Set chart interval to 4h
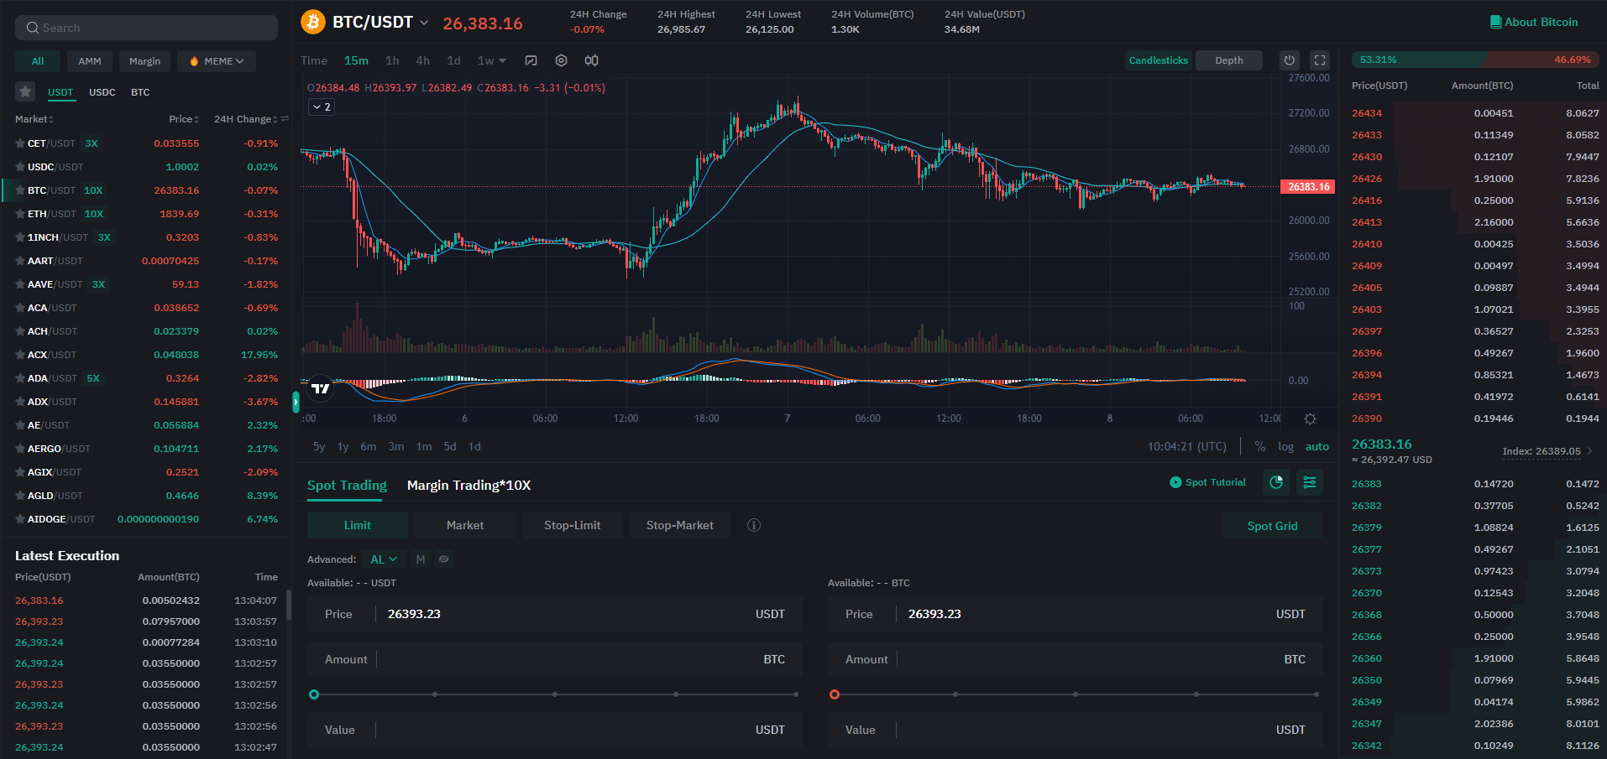 point(423,60)
